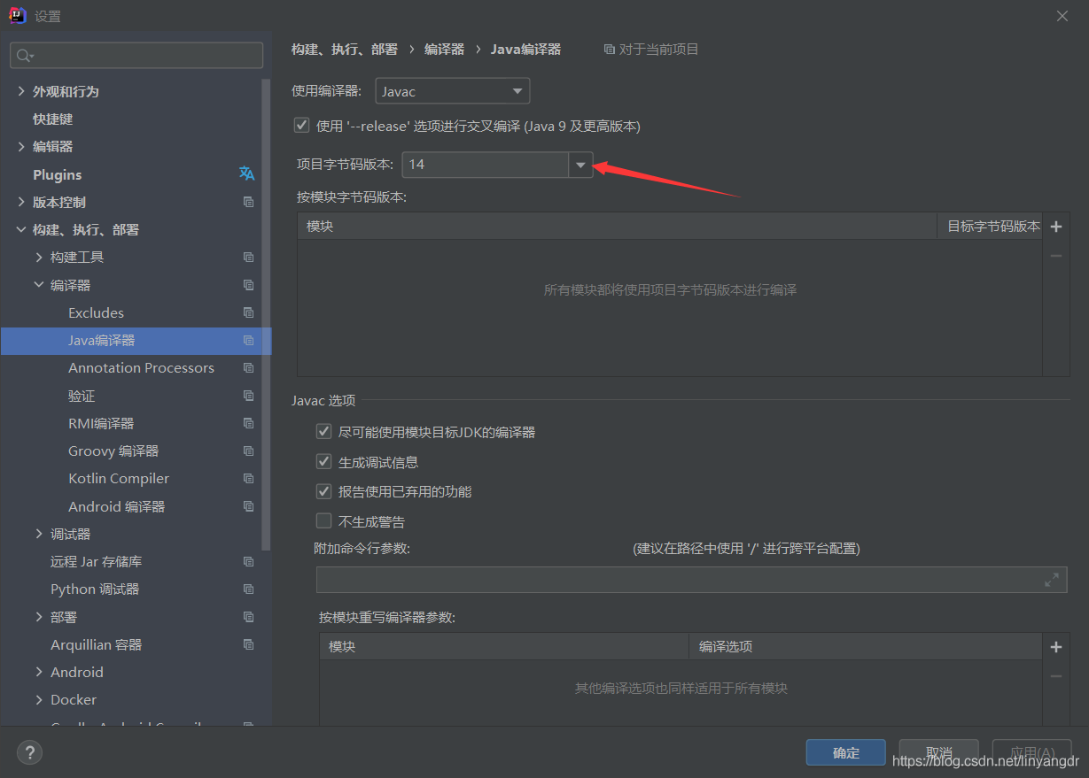This screenshot has width=1089, height=778.
Task: Expand 外观和行为 tree node
Action: coord(21,91)
